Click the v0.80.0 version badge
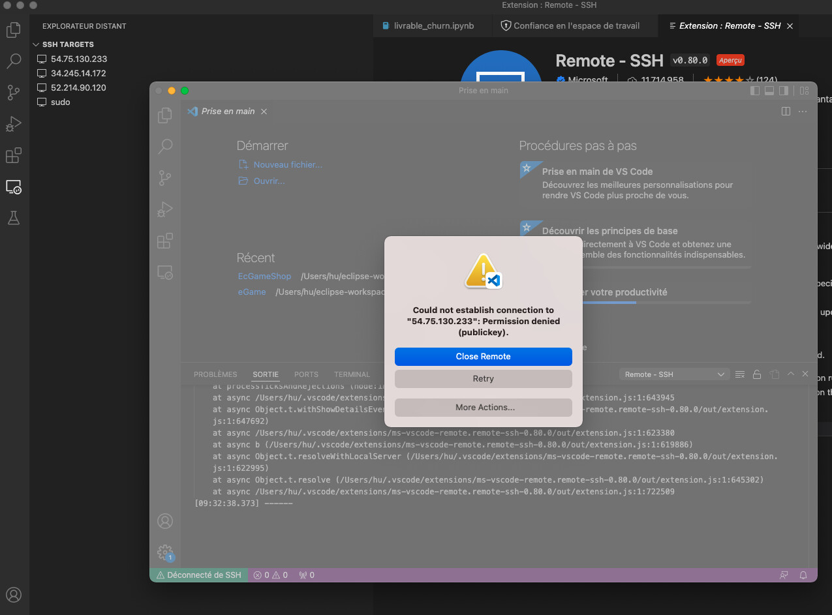The image size is (832, 615). coord(690,61)
